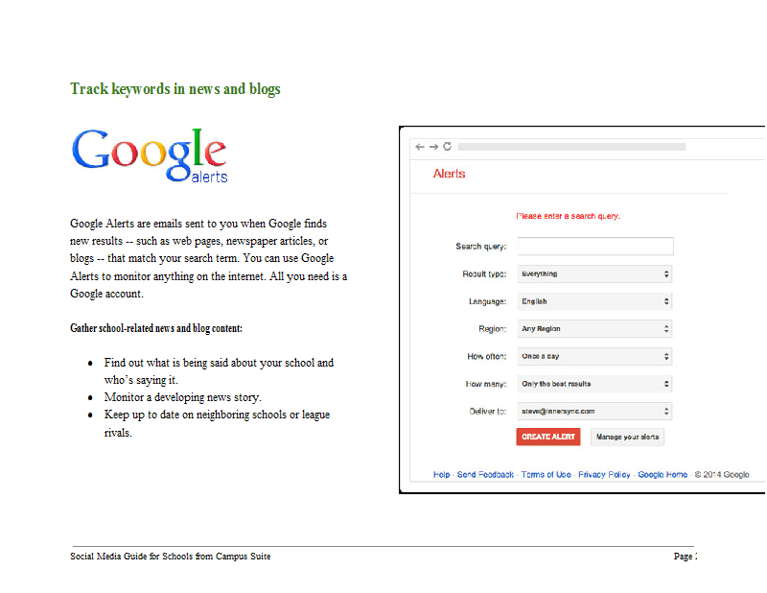The width and height of the screenshot is (767, 593).
Task: Open the Deliver to email dropdown
Action: pyautogui.click(x=594, y=412)
